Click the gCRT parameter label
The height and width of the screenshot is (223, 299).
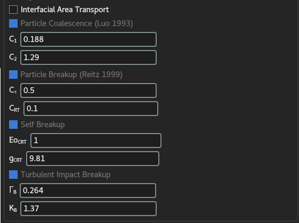tap(15, 159)
